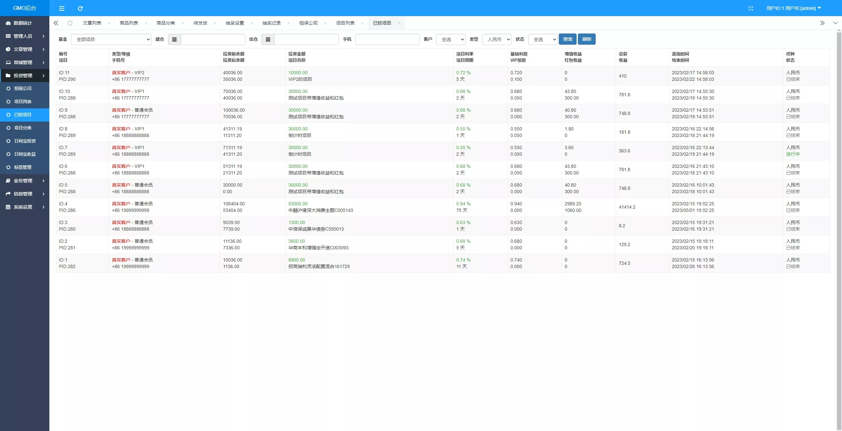Go to home tab icon

pyautogui.click(x=70, y=23)
